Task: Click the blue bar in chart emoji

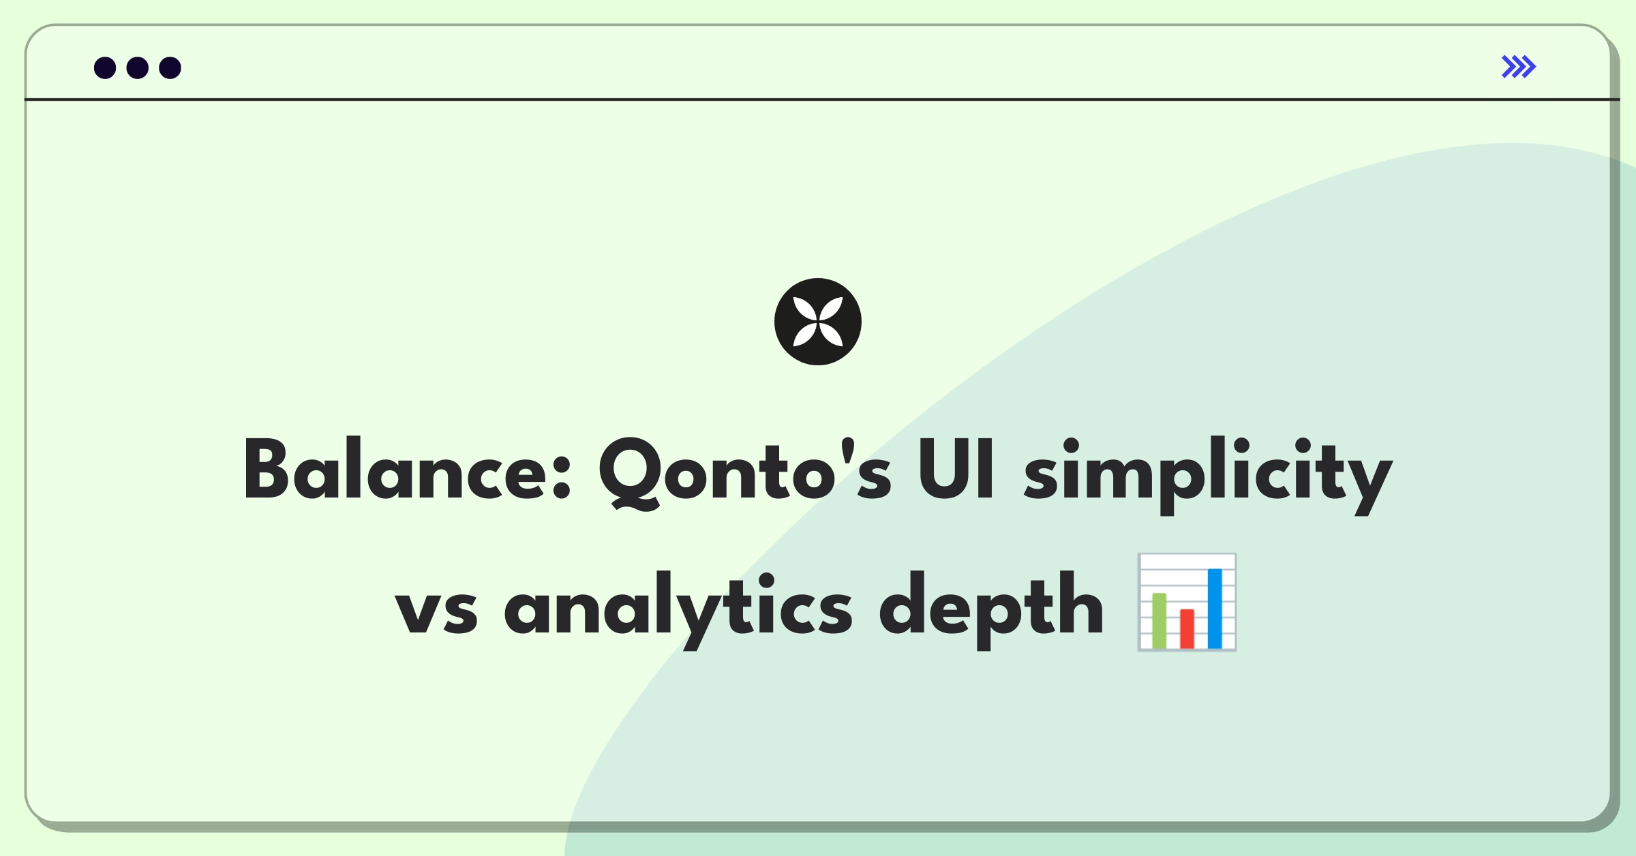Action: click(1215, 609)
